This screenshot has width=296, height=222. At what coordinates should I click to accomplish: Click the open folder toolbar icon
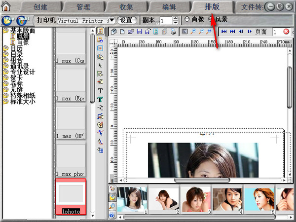point(131,32)
